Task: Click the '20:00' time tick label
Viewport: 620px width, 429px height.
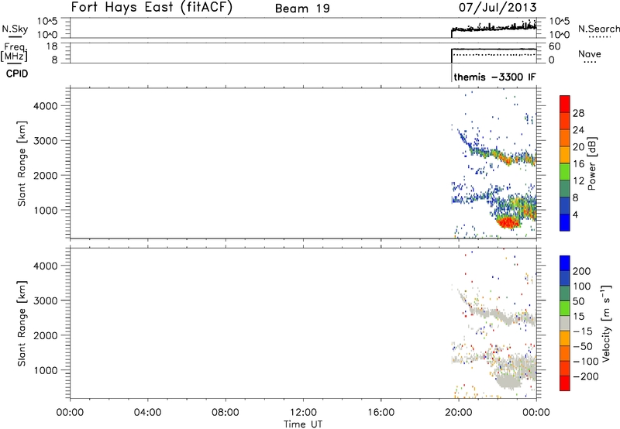Action: [x=459, y=413]
